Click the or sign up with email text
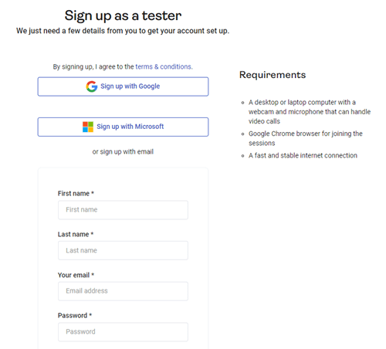 (123, 152)
